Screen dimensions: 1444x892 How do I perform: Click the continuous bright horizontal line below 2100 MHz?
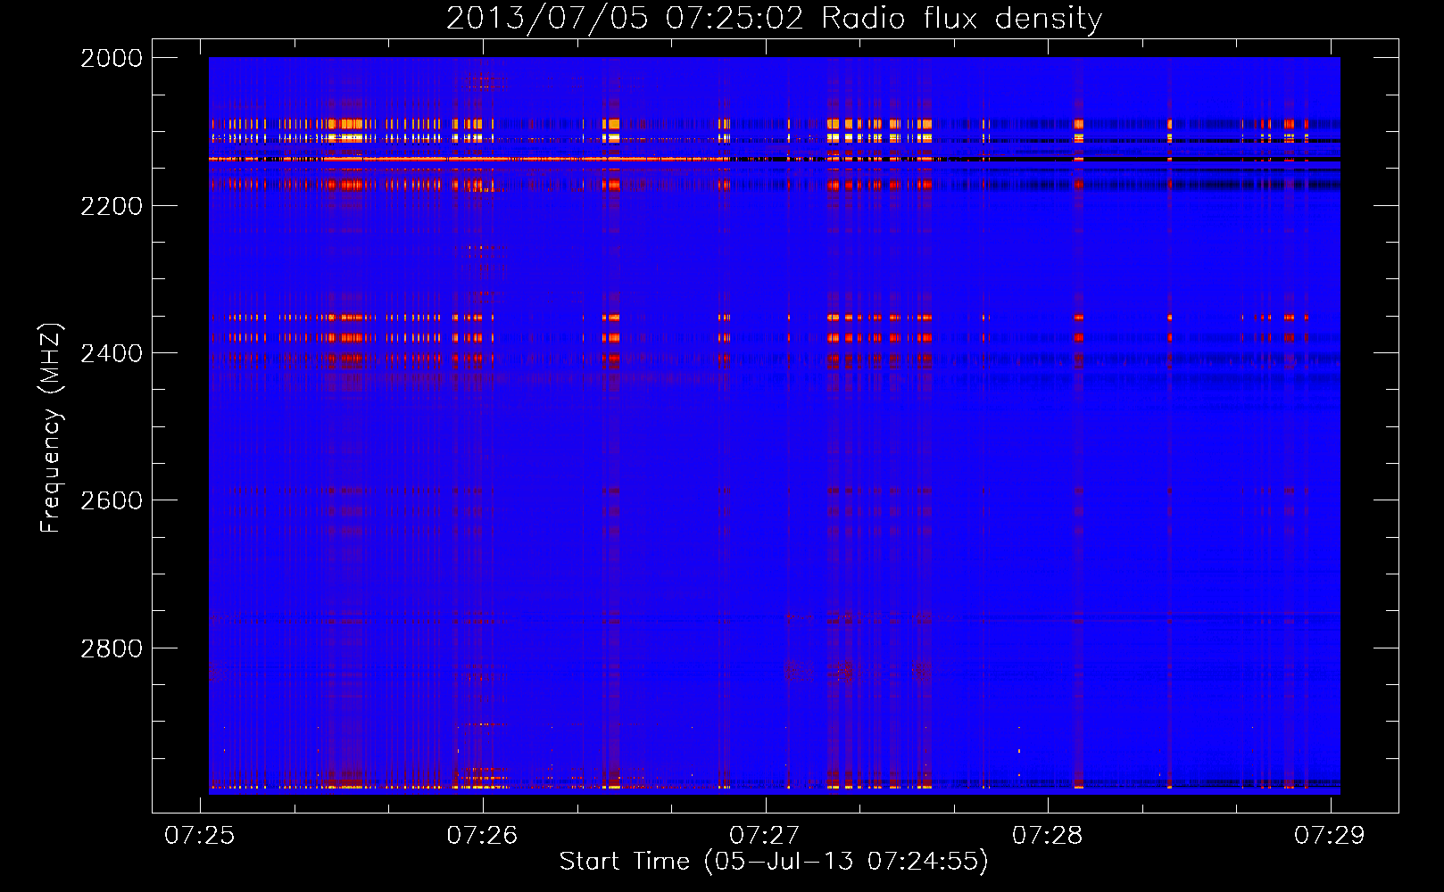click(x=446, y=159)
